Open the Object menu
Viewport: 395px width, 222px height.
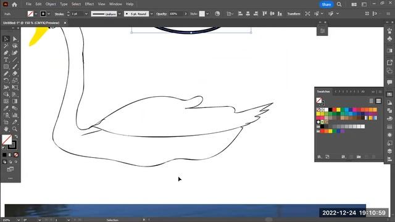click(51, 4)
